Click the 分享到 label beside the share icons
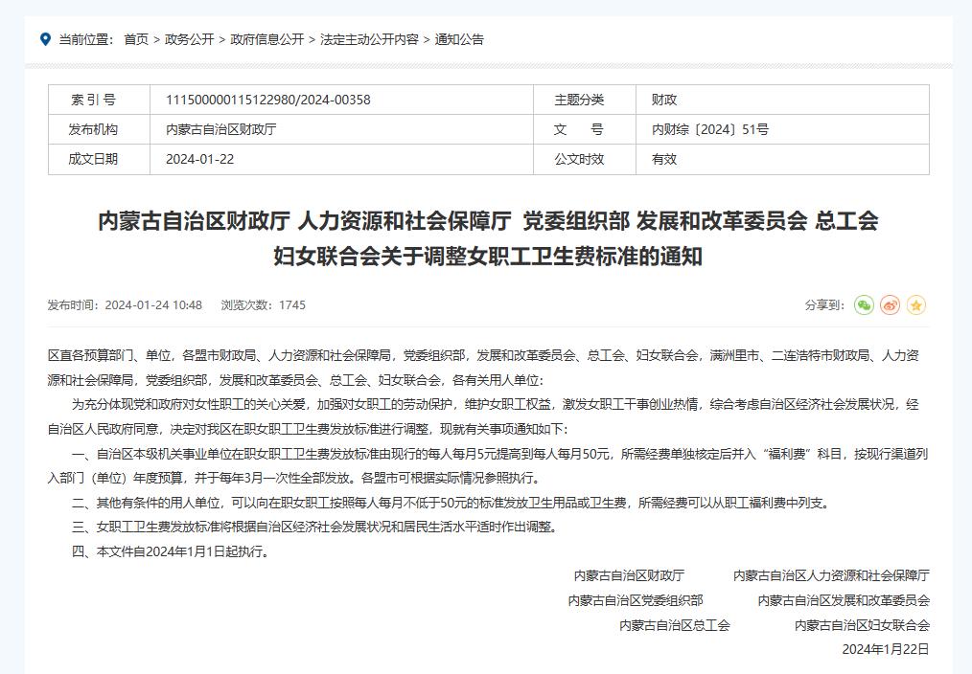The image size is (972, 674). click(x=824, y=305)
